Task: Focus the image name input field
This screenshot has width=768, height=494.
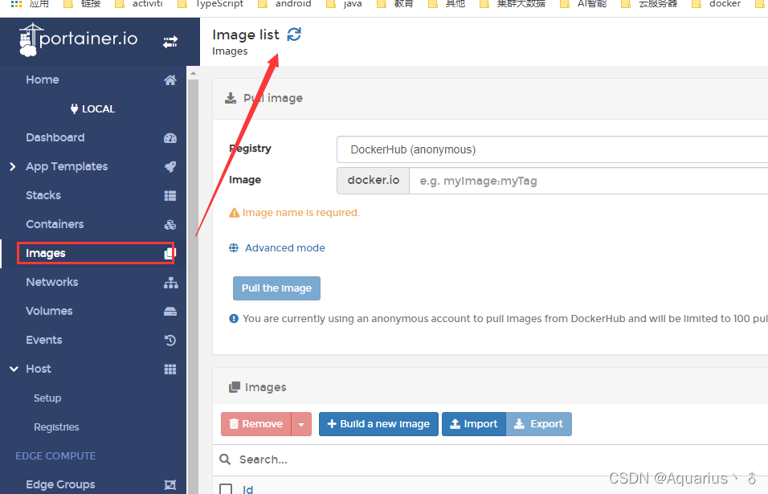Action: point(589,181)
